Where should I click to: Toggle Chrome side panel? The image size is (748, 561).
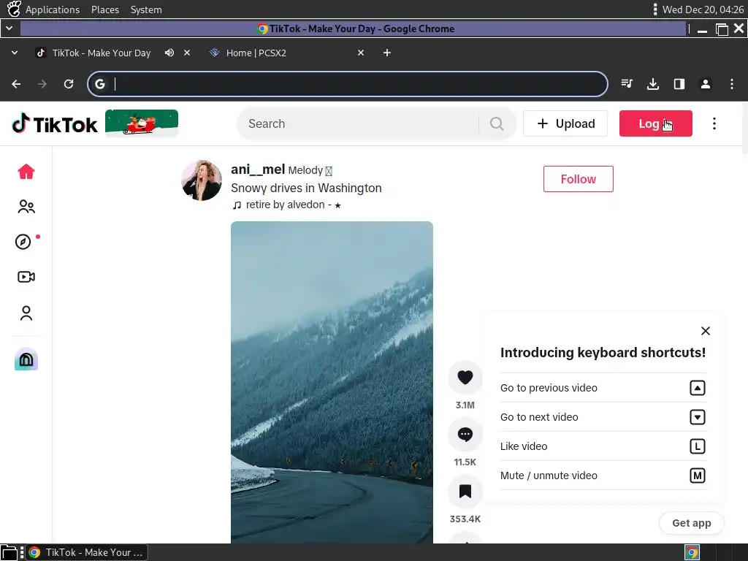tap(679, 84)
